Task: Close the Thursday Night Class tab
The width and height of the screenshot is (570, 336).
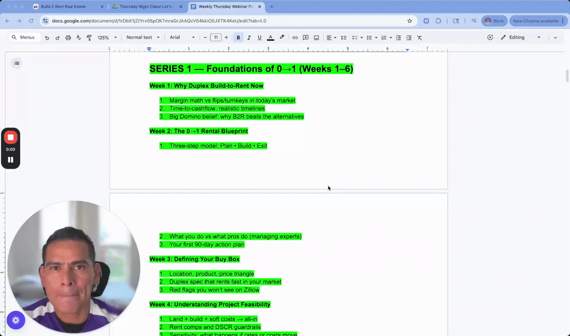Action: 181,7
